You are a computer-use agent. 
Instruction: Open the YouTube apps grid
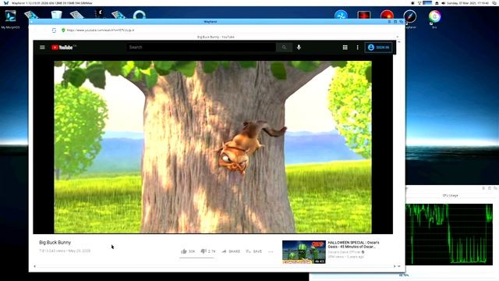(x=345, y=48)
